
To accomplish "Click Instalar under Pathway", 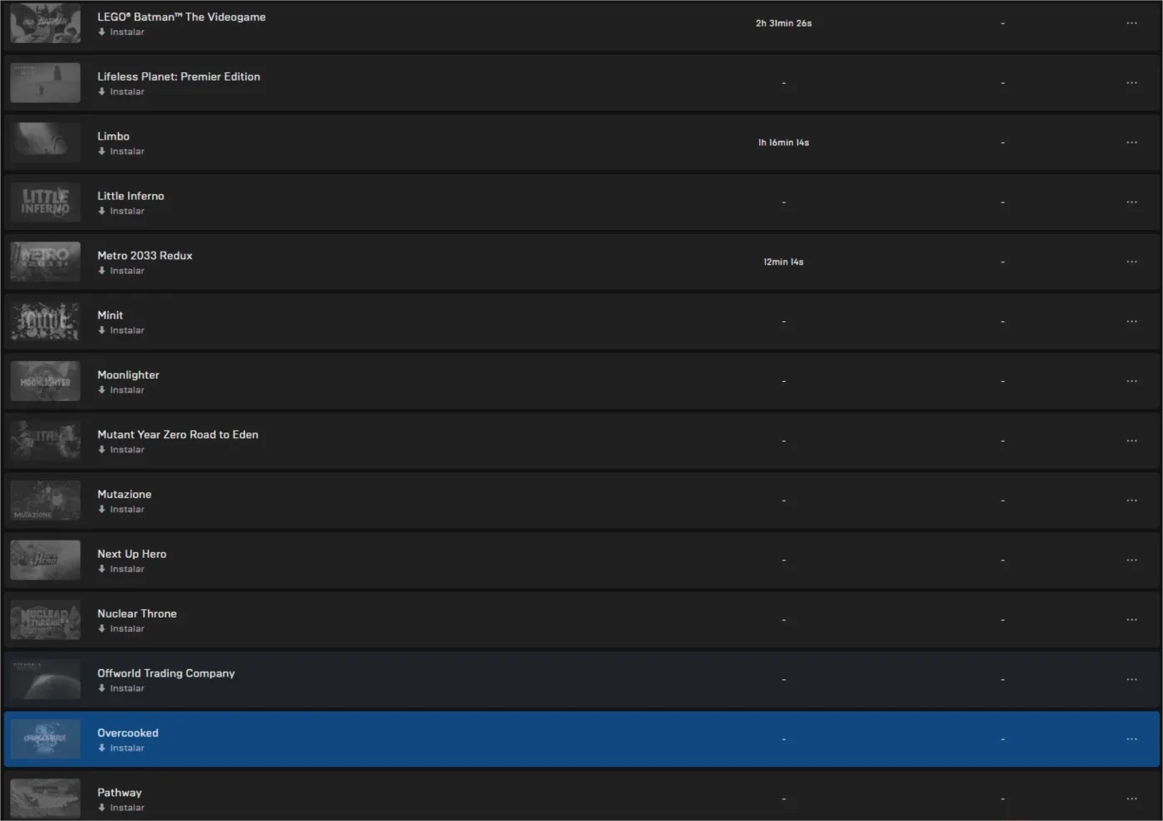I will coord(121,808).
